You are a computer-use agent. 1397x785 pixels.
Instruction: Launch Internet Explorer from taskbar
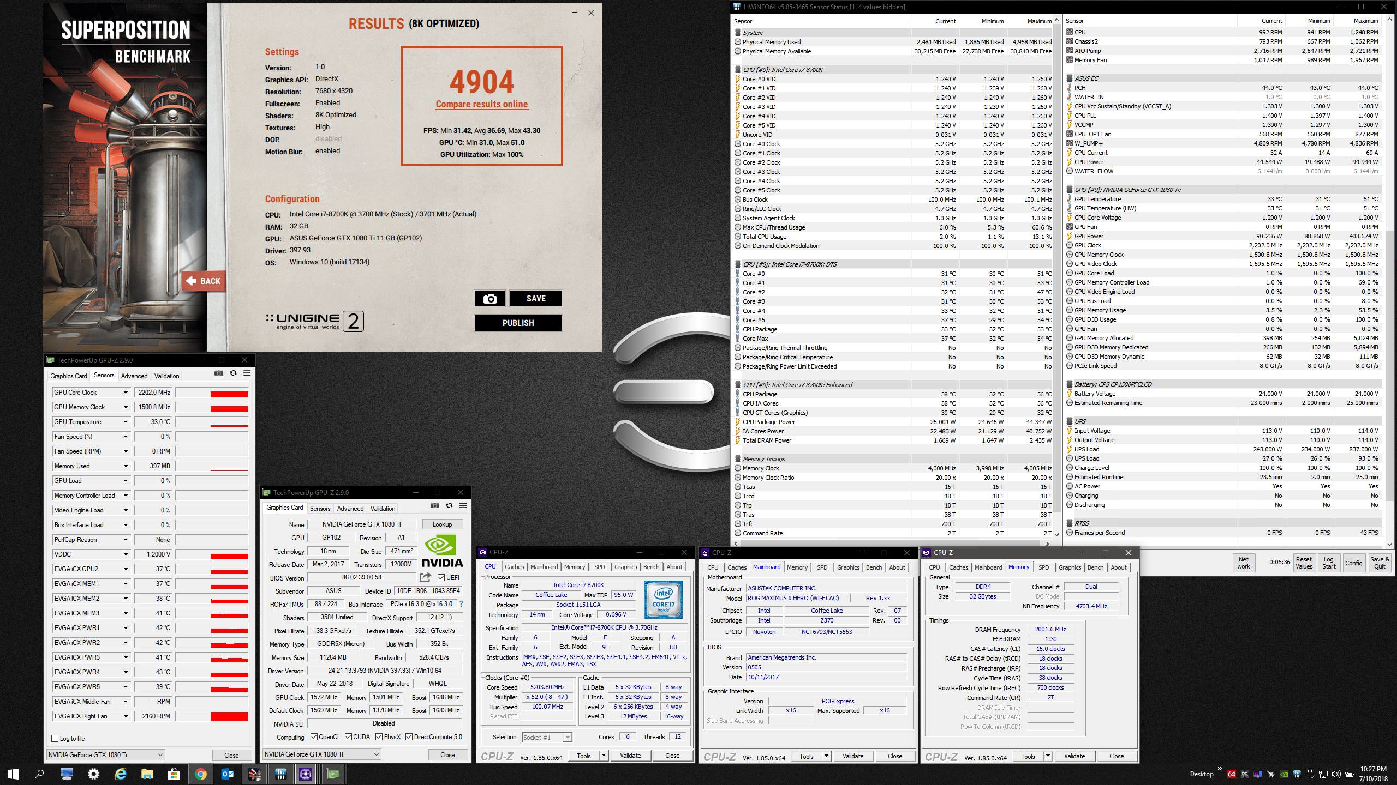(120, 774)
